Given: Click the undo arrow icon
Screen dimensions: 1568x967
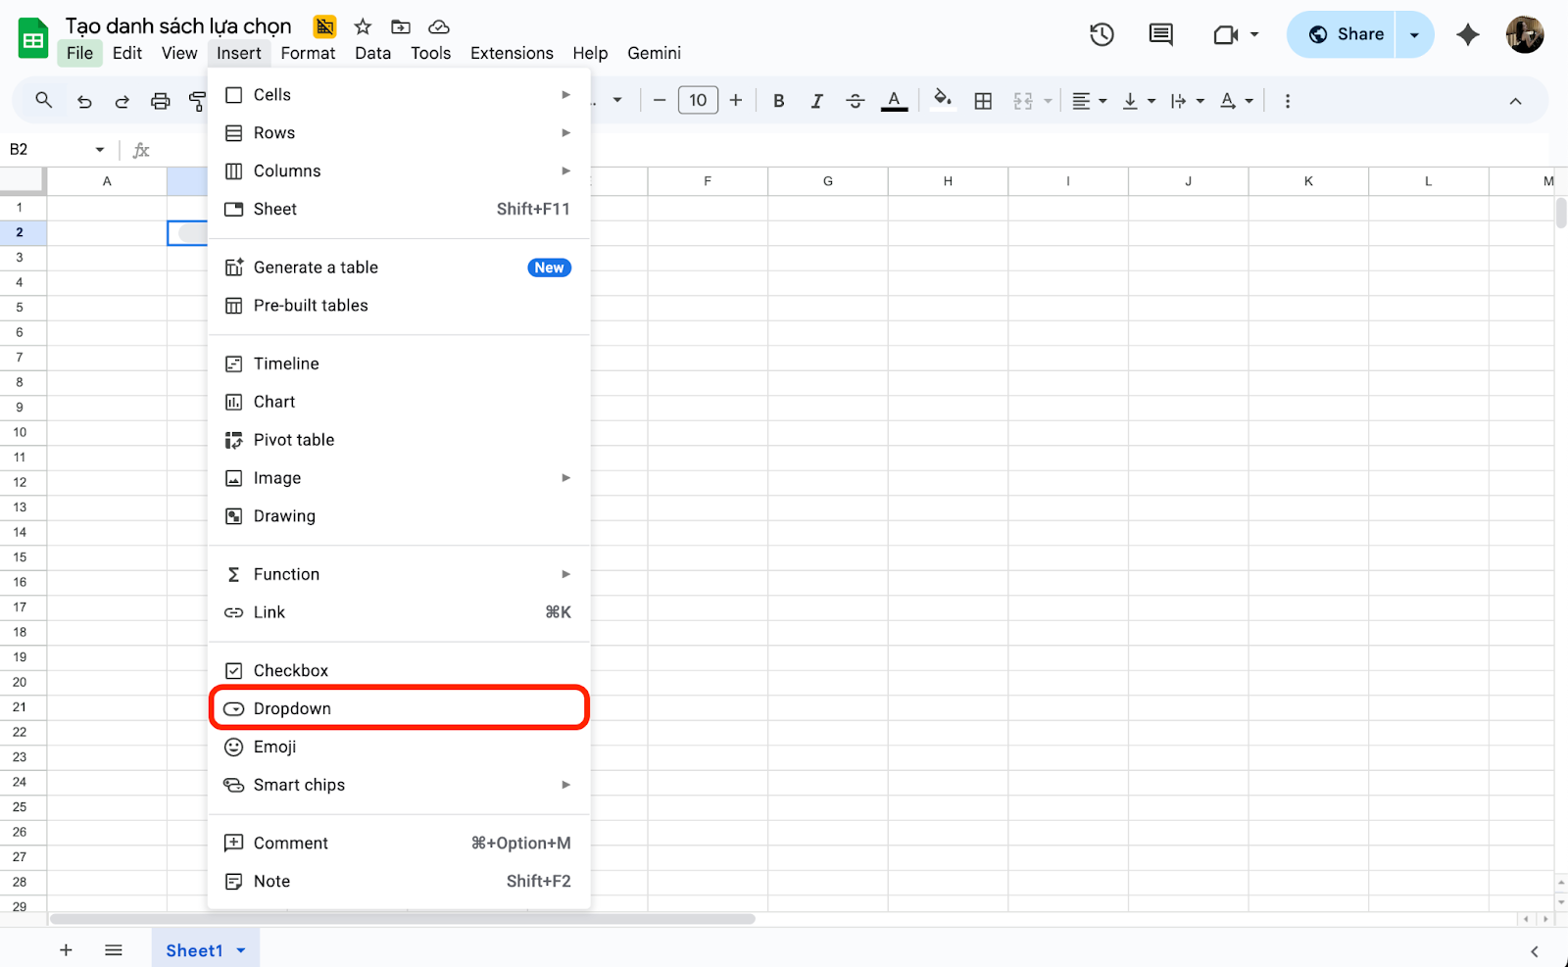Looking at the screenshot, I should click(84, 101).
